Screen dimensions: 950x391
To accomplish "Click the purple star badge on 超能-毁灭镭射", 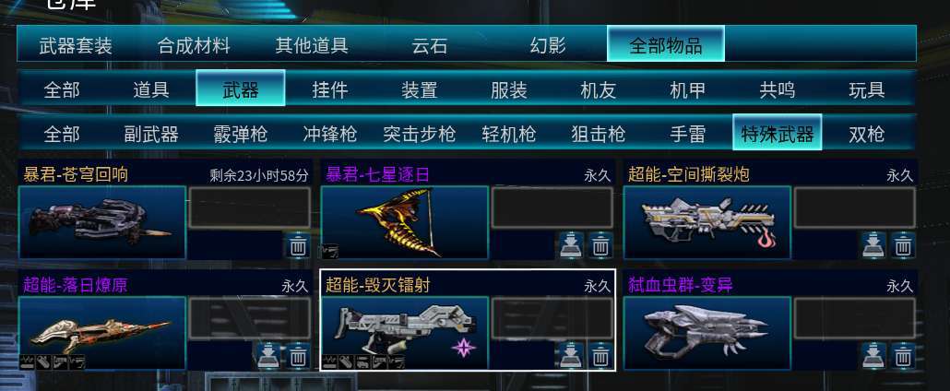I will [464, 348].
